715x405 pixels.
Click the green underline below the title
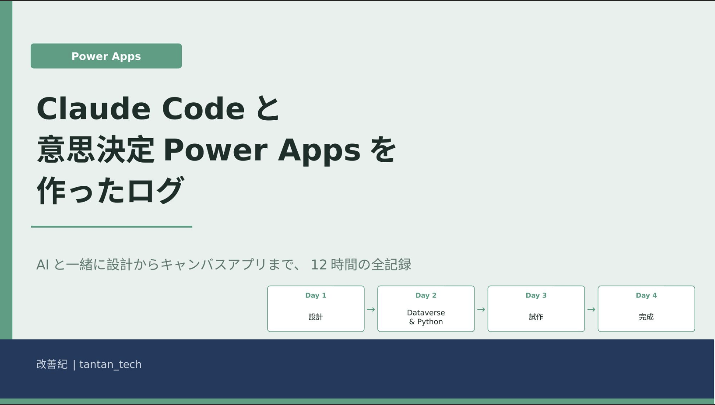coord(112,226)
